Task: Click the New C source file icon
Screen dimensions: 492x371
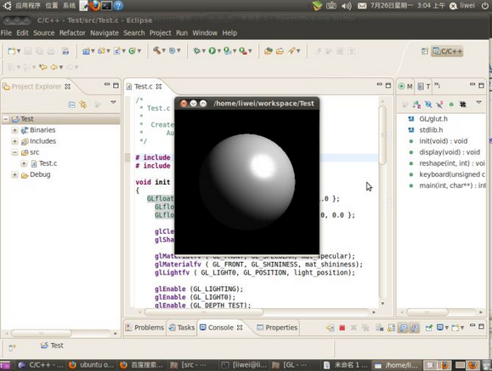Action: click(116, 51)
